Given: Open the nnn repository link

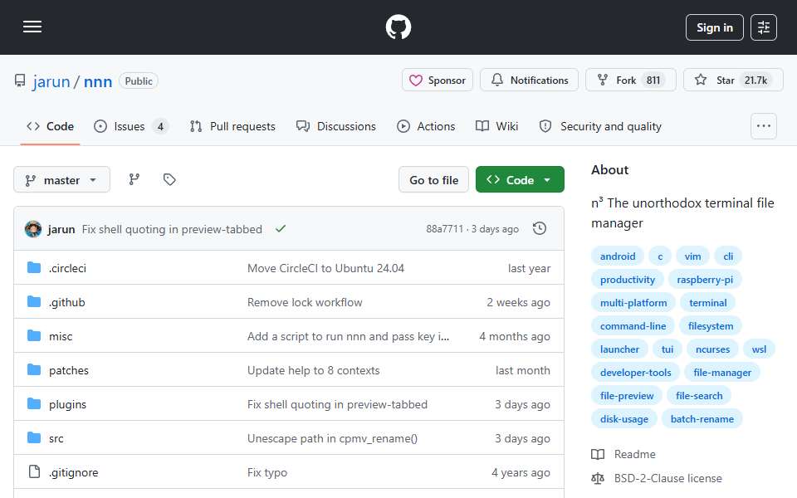Looking at the screenshot, I should coord(98,81).
